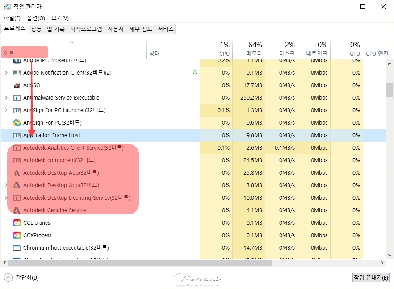394x289 pixels.
Task: Click the Autodesk component icon
Action: pyautogui.click(x=17, y=160)
